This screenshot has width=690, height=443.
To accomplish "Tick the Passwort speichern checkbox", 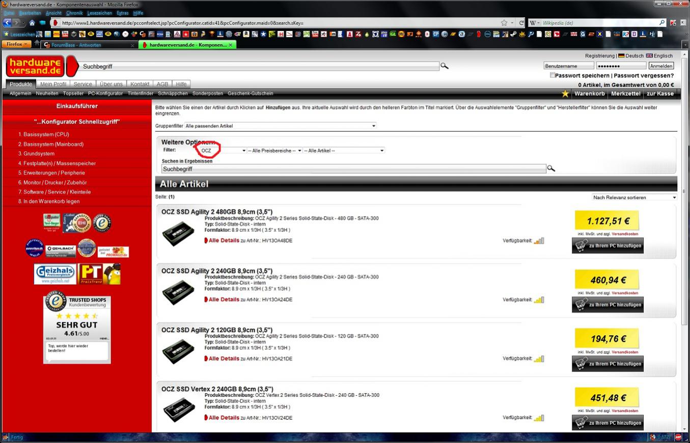I will coord(553,75).
